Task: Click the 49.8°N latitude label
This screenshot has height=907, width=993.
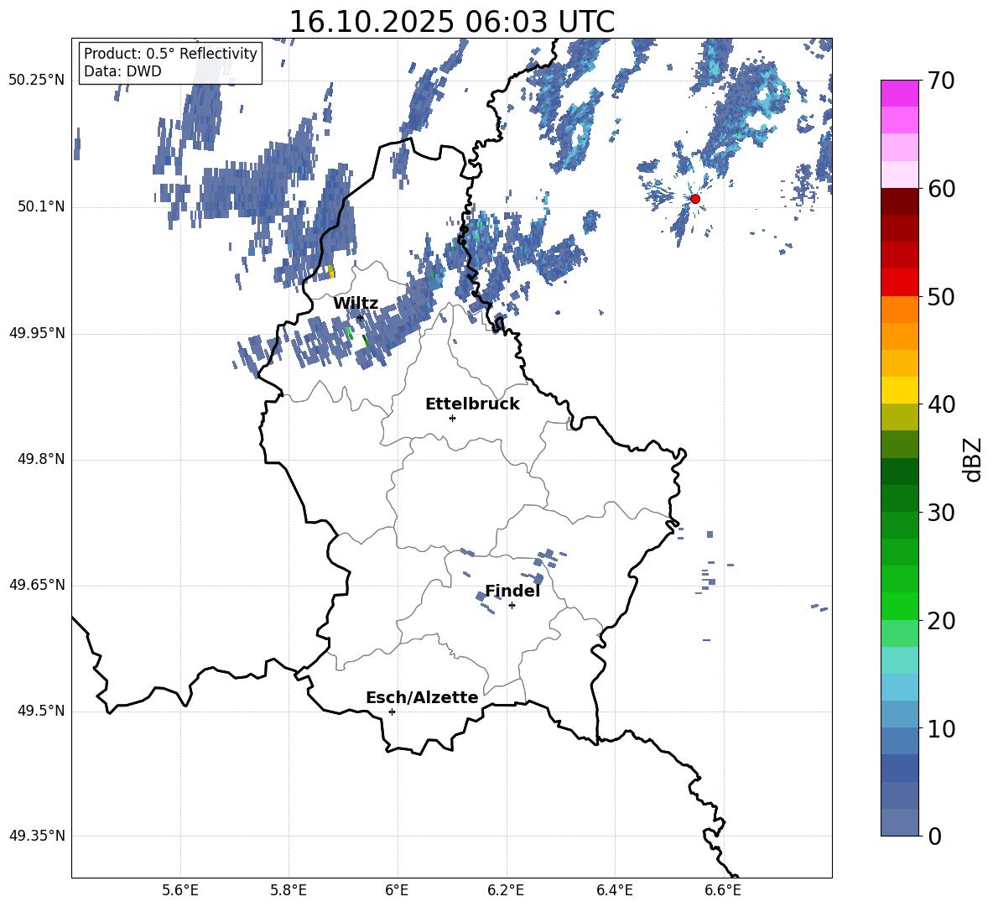Action: click(41, 459)
